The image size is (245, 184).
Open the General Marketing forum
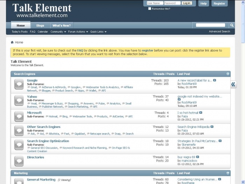click(x=41, y=179)
